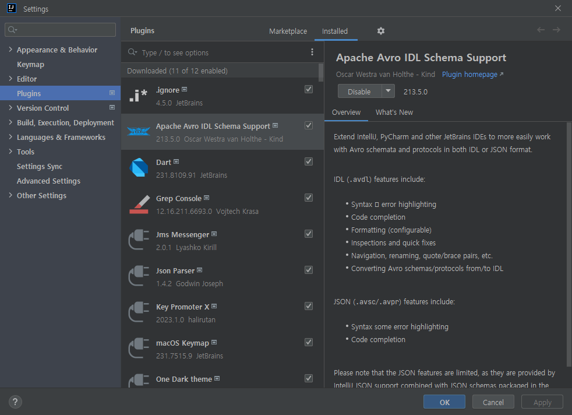The height and width of the screenshot is (415, 572).
Task: Toggle the Dart plugin checkbox
Action: [309, 161]
